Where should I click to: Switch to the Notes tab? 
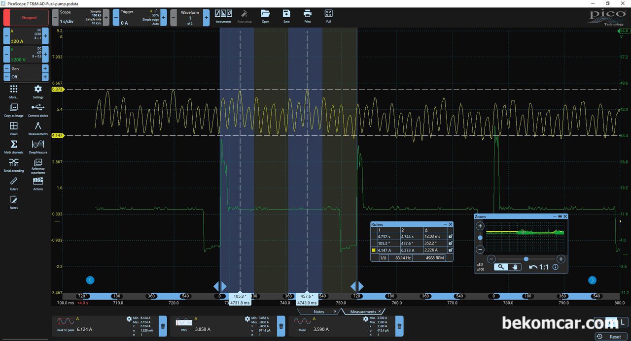click(318, 311)
